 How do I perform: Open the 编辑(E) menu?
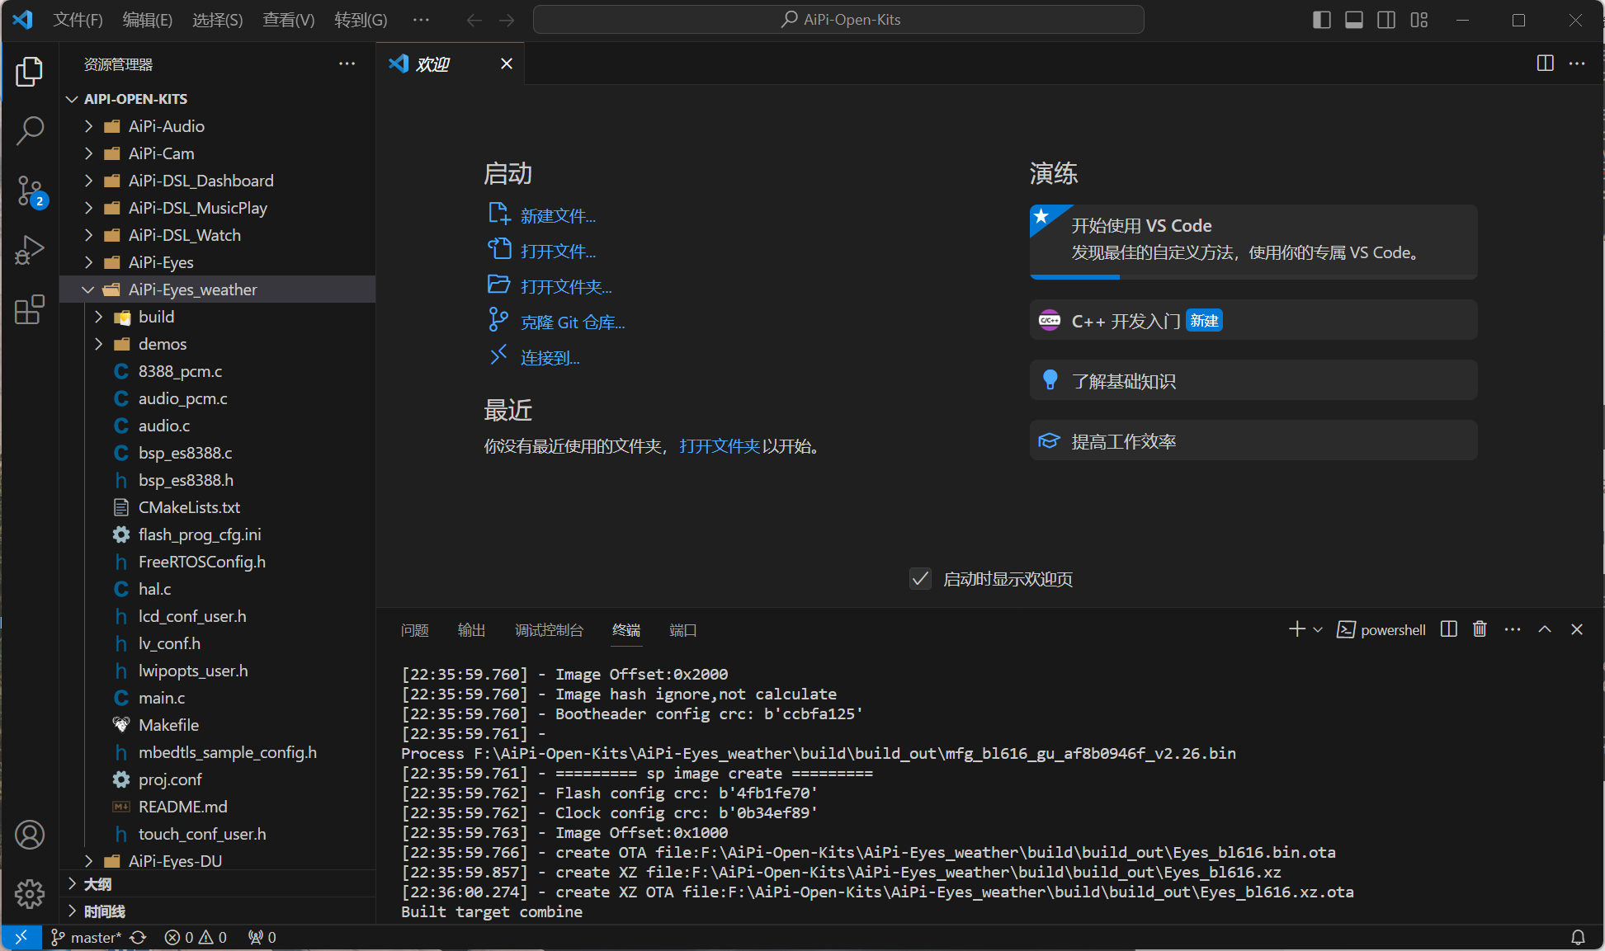pyautogui.click(x=148, y=20)
